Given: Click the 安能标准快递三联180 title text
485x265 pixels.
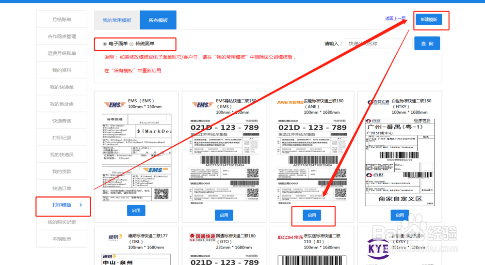Looking at the screenshot, I should pyautogui.click(x=323, y=101).
